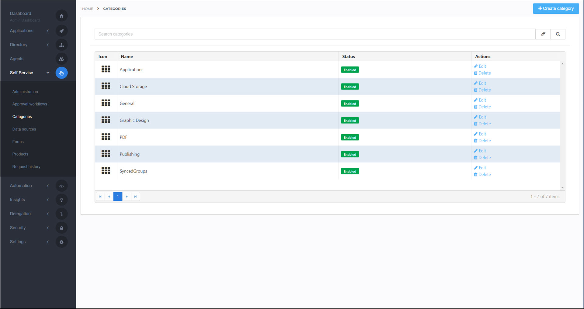
Task: Open Dashboard home icon
Action: 61,16
